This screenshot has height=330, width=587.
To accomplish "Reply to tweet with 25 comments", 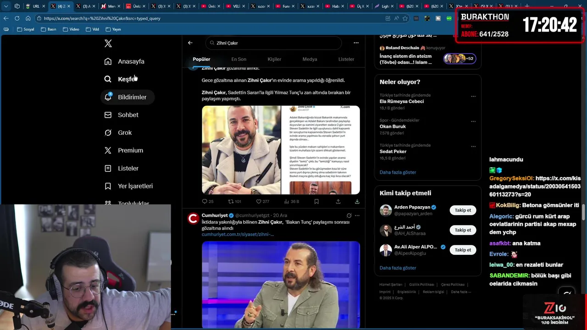I will pyautogui.click(x=208, y=201).
